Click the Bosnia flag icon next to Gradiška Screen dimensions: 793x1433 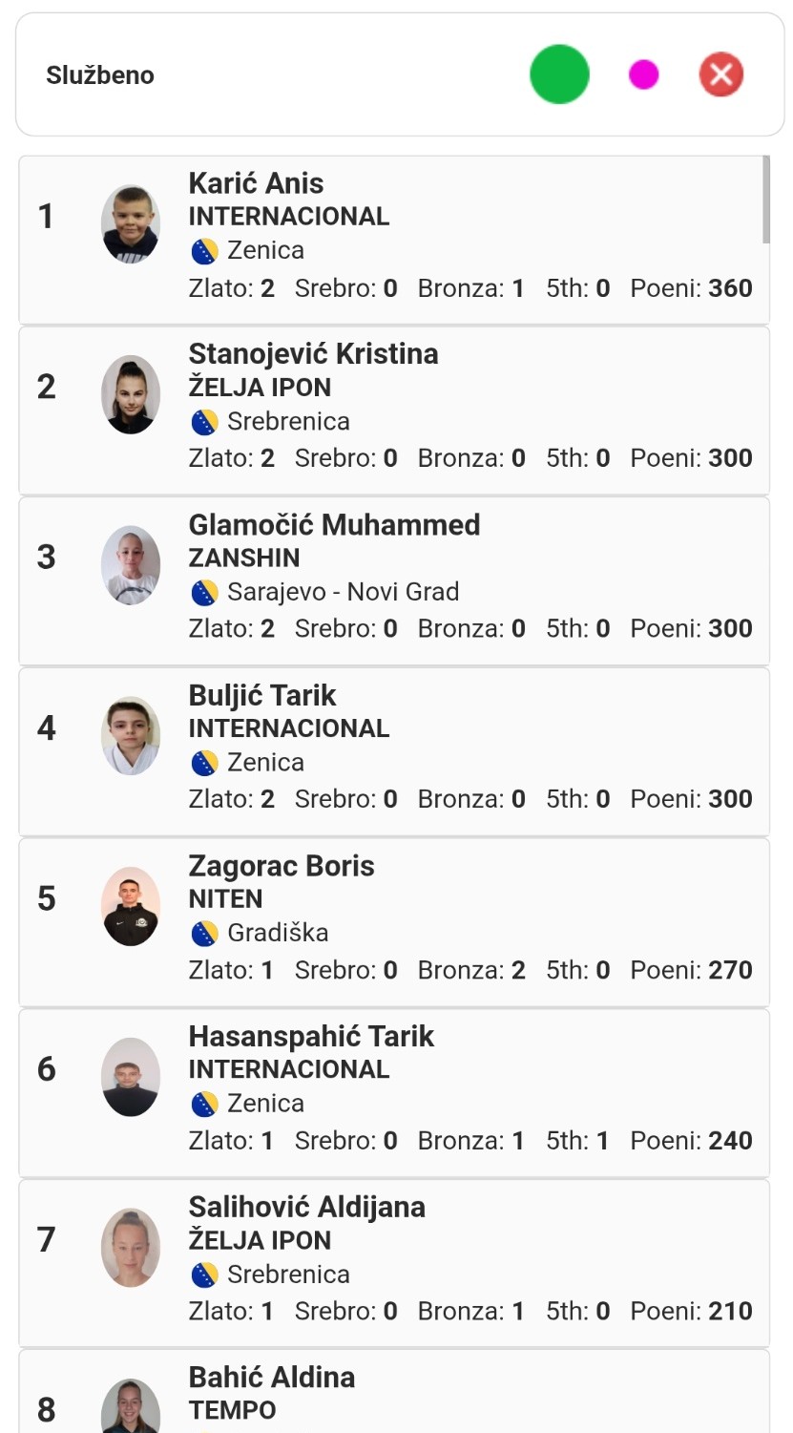pos(204,934)
